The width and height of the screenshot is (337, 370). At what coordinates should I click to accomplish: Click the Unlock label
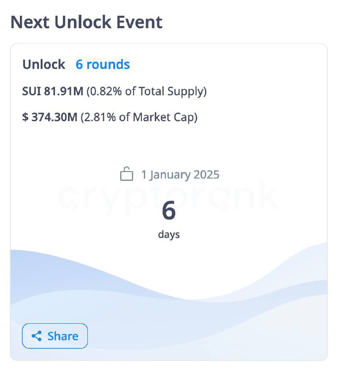click(43, 64)
